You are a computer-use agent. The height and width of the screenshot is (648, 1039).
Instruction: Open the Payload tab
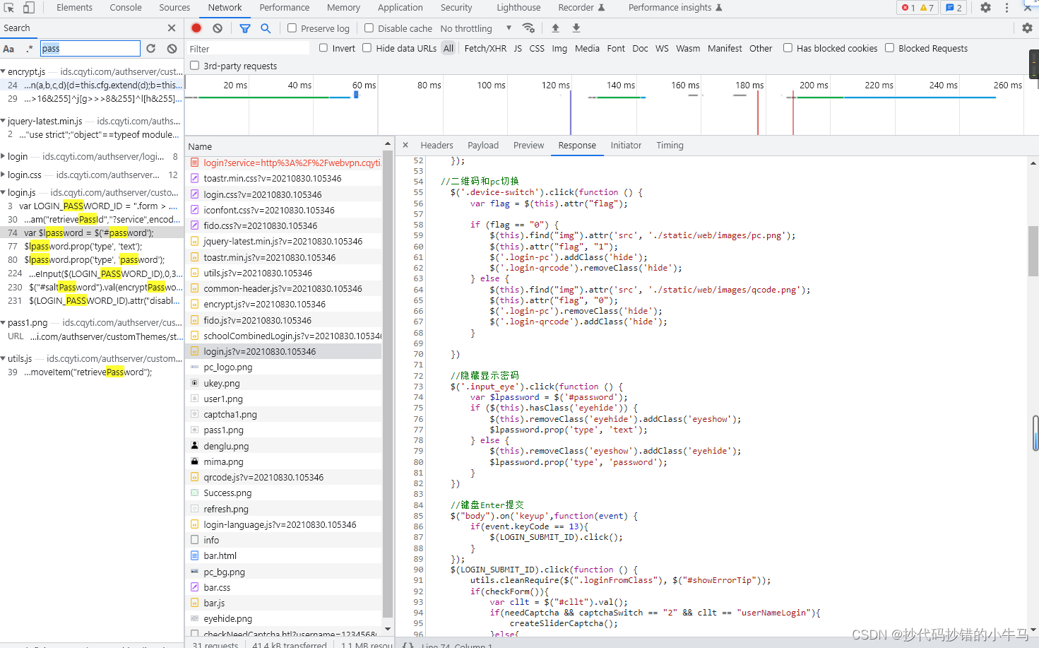click(483, 146)
